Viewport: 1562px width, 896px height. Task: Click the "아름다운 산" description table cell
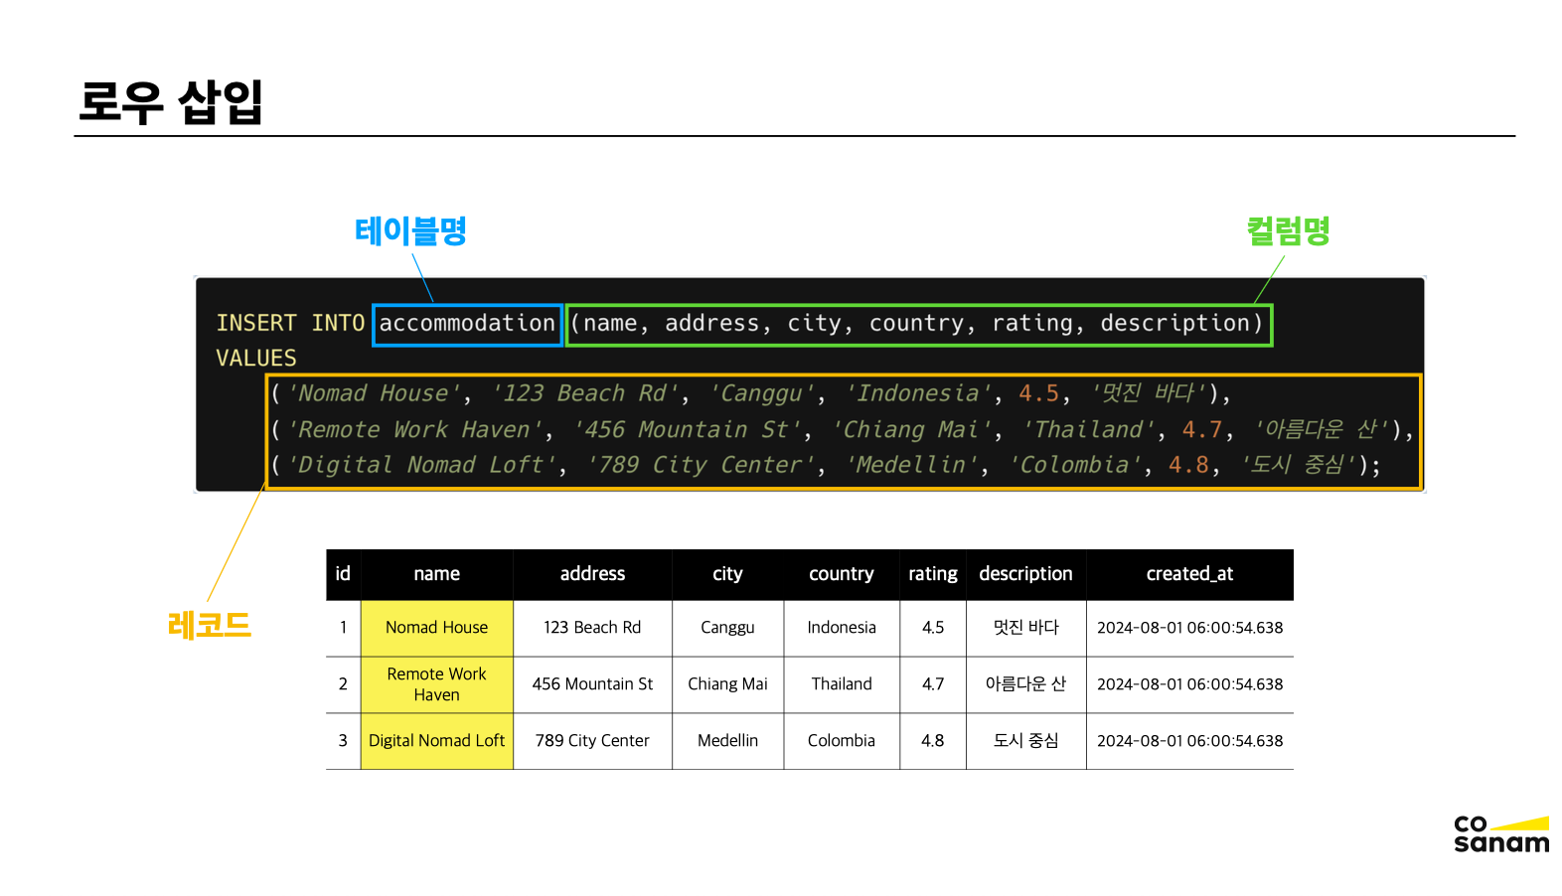pyautogui.click(x=1025, y=684)
